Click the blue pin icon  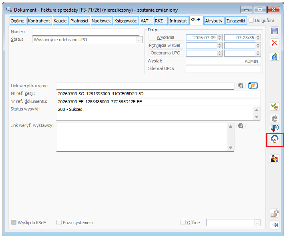click(275, 225)
